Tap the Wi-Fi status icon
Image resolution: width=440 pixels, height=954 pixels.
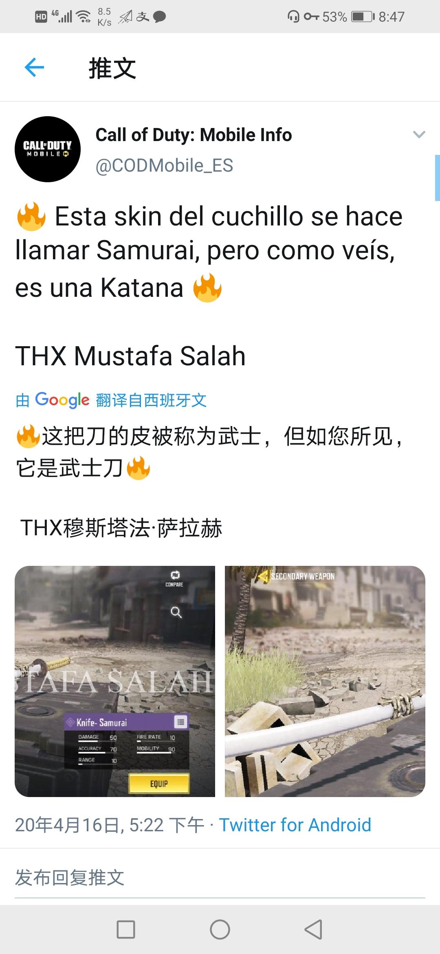[x=84, y=17]
